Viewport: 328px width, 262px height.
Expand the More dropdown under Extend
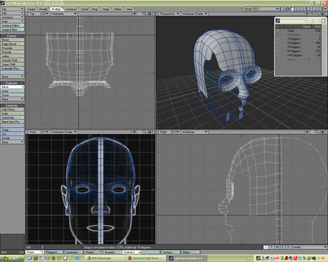click(12, 77)
